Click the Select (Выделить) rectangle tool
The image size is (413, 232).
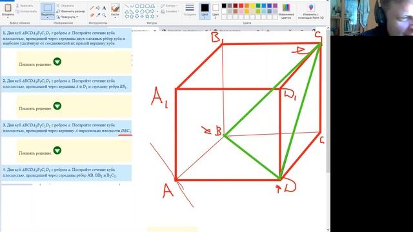coord(48,8)
